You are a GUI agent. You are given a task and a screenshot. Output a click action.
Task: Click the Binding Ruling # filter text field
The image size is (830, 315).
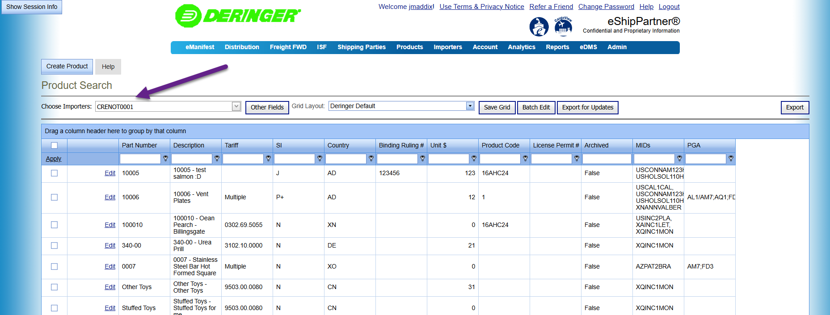pyautogui.click(x=397, y=159)
